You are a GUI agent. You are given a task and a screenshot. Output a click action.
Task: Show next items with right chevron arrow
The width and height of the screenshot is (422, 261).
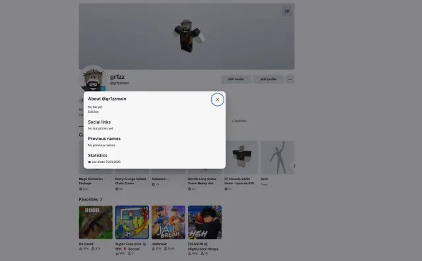(x=294, y=166)
